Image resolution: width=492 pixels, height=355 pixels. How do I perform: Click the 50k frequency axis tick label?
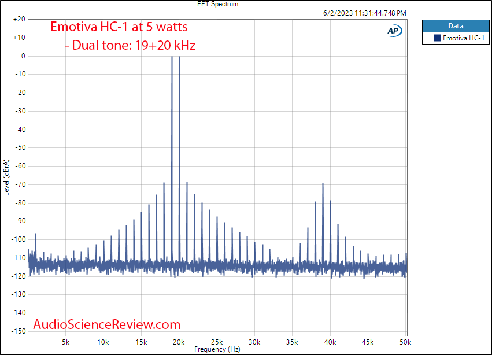405,342
